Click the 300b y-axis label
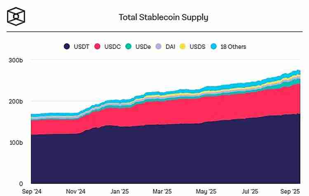Screen dimensions: 309x196 (x=16, y=60)
